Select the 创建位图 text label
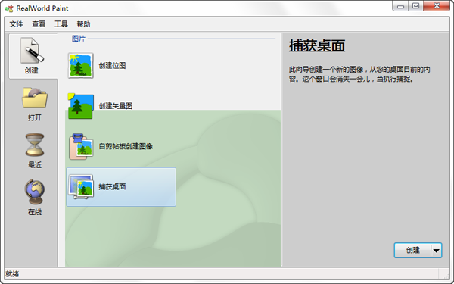This screenshot has height=284, width=454. (112, 65)
